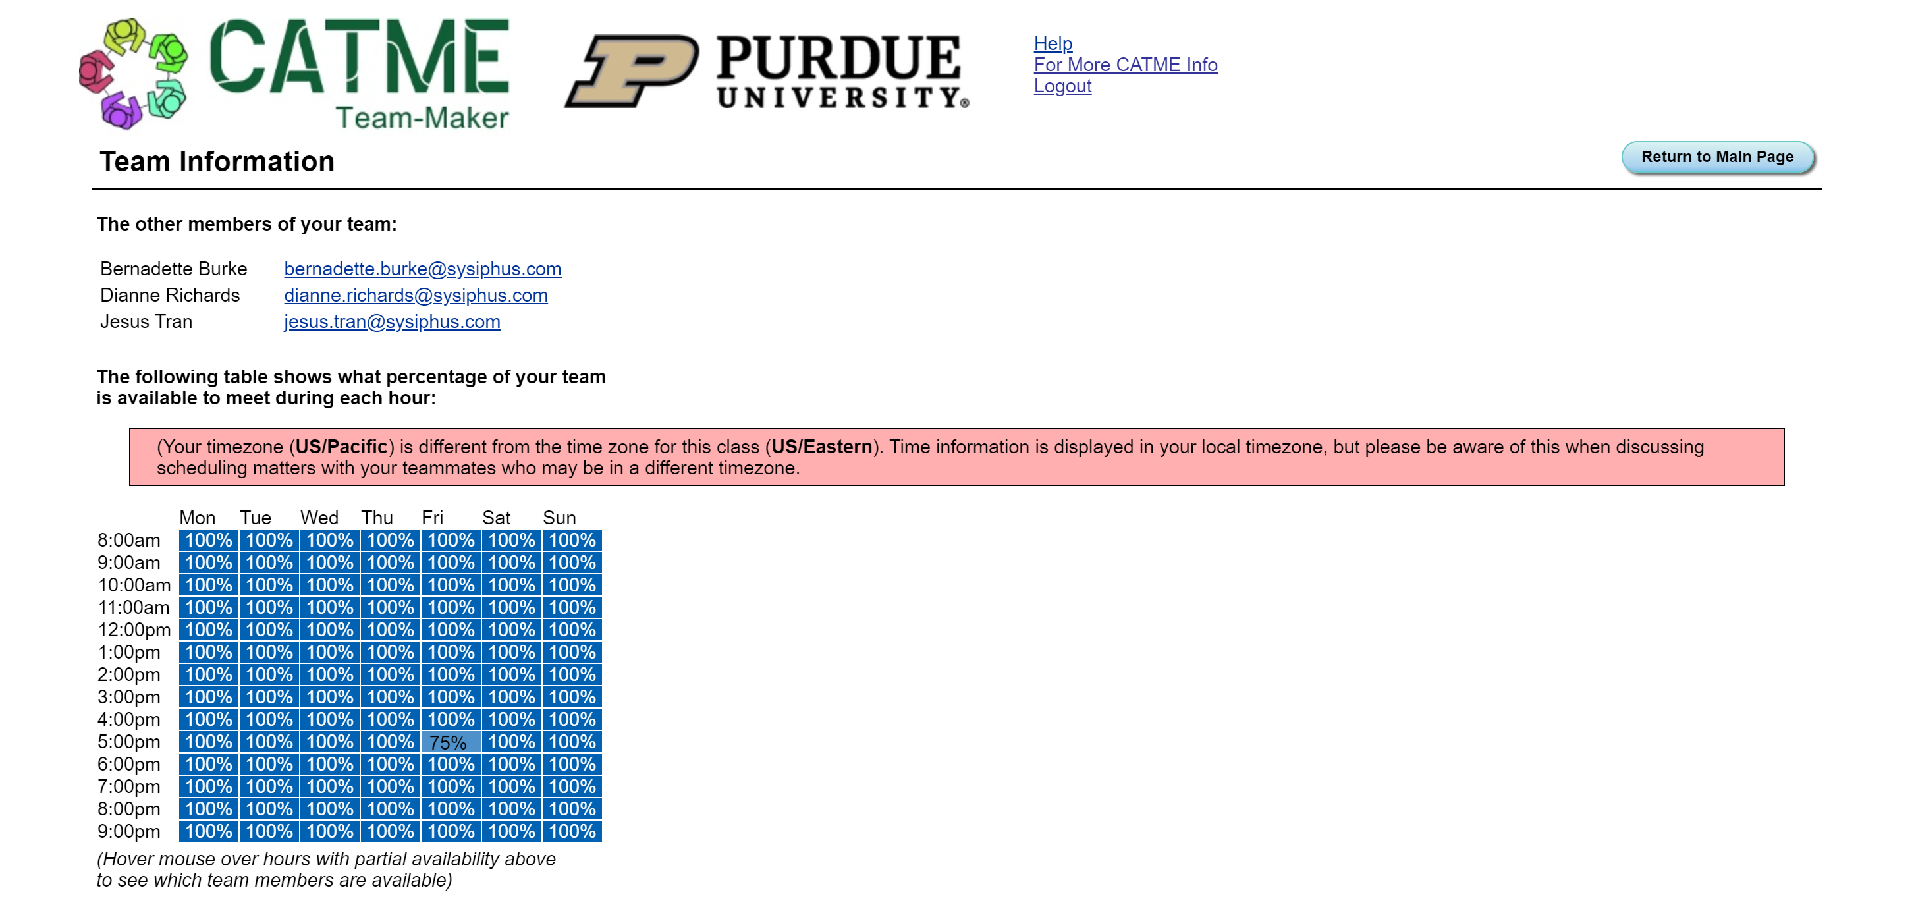Click the 75% availability cell on Friday 5:00pm
The width and height of the screenshot is (1914, 905).
448,742
